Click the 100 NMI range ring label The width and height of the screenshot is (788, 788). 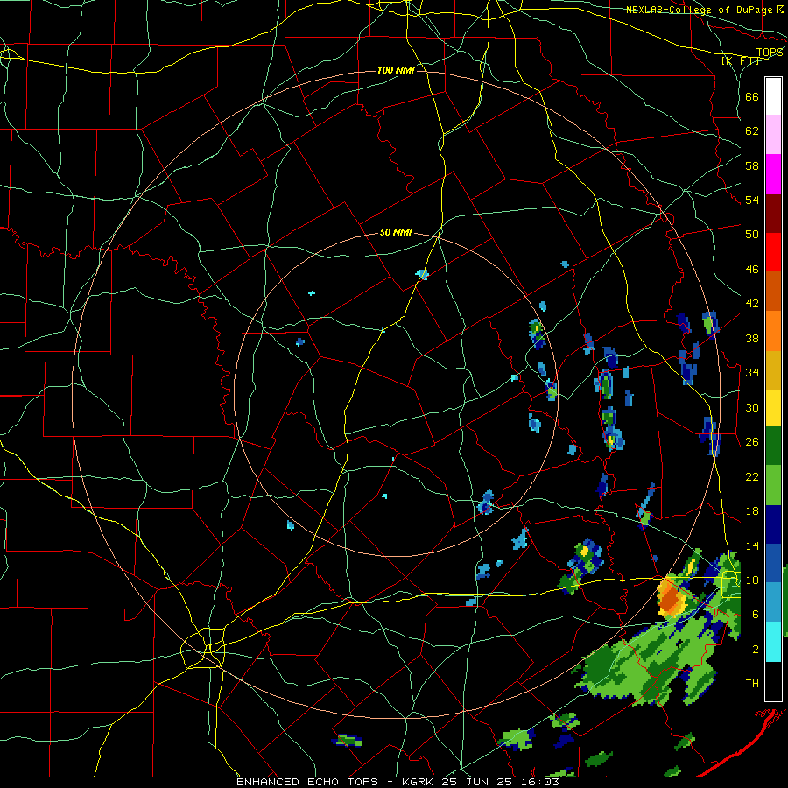pos(396,70)
